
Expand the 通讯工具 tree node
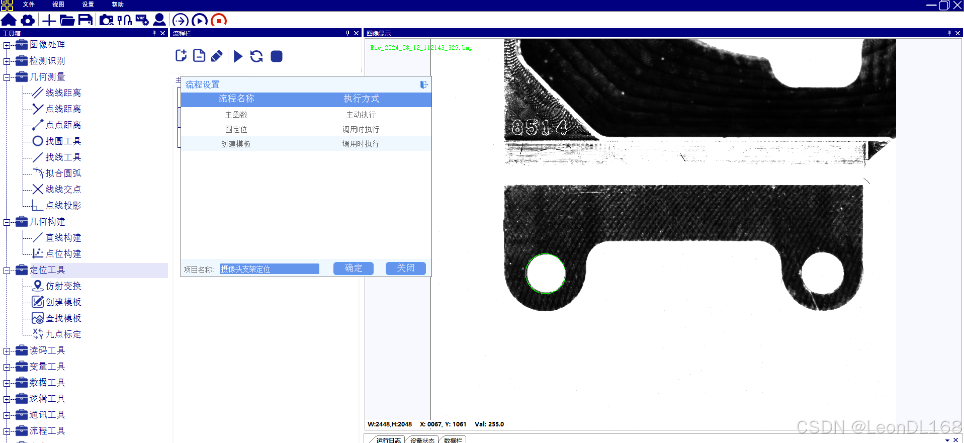point(7,415)
